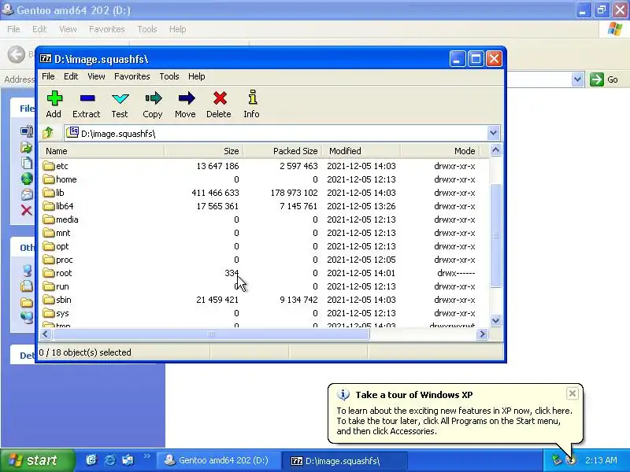This screenshot has height=472, width=630.
Task: Click the red Delete toolbar icon
Action: pyautogui.click(x=220, y=98)
